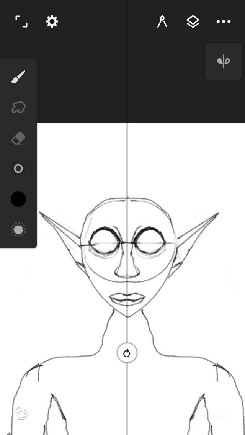Undo the last stroke
Viewport: 245px width, 435px height.
[x=21, y=414]
